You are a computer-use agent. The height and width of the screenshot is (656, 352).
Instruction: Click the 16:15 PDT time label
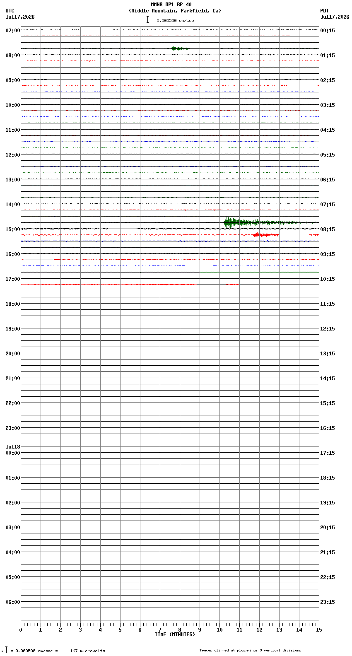(x=328, y=428)
